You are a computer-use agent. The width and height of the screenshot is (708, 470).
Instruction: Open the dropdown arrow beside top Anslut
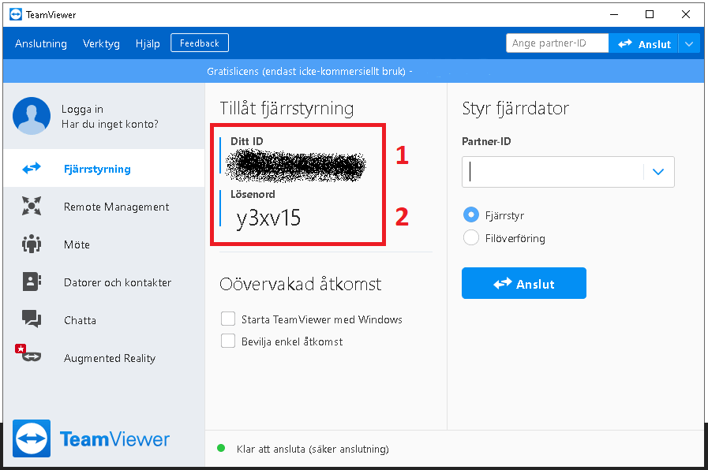689,43
